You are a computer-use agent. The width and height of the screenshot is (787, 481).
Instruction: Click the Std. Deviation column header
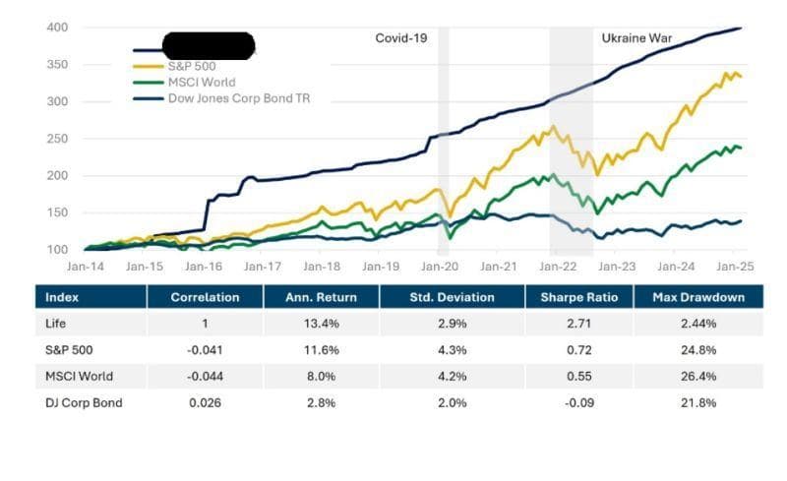(x=452, y=296)
